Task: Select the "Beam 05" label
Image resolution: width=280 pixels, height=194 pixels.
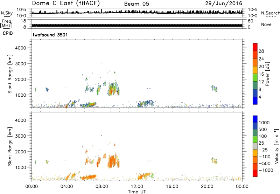Action: [x=136, y=4]
